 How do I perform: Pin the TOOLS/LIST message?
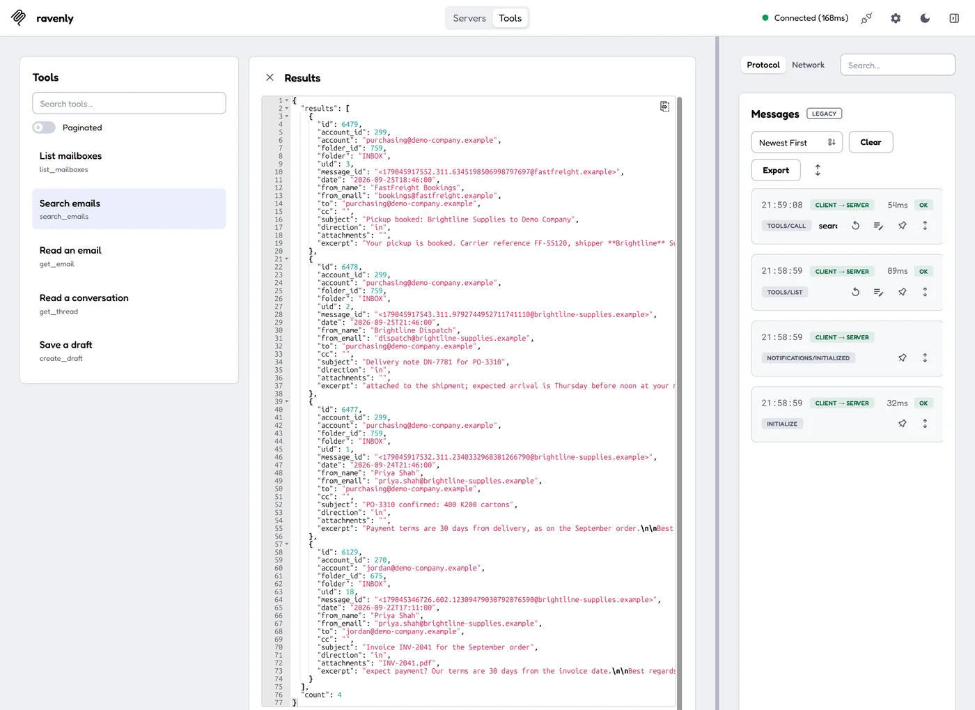[902, 292]
